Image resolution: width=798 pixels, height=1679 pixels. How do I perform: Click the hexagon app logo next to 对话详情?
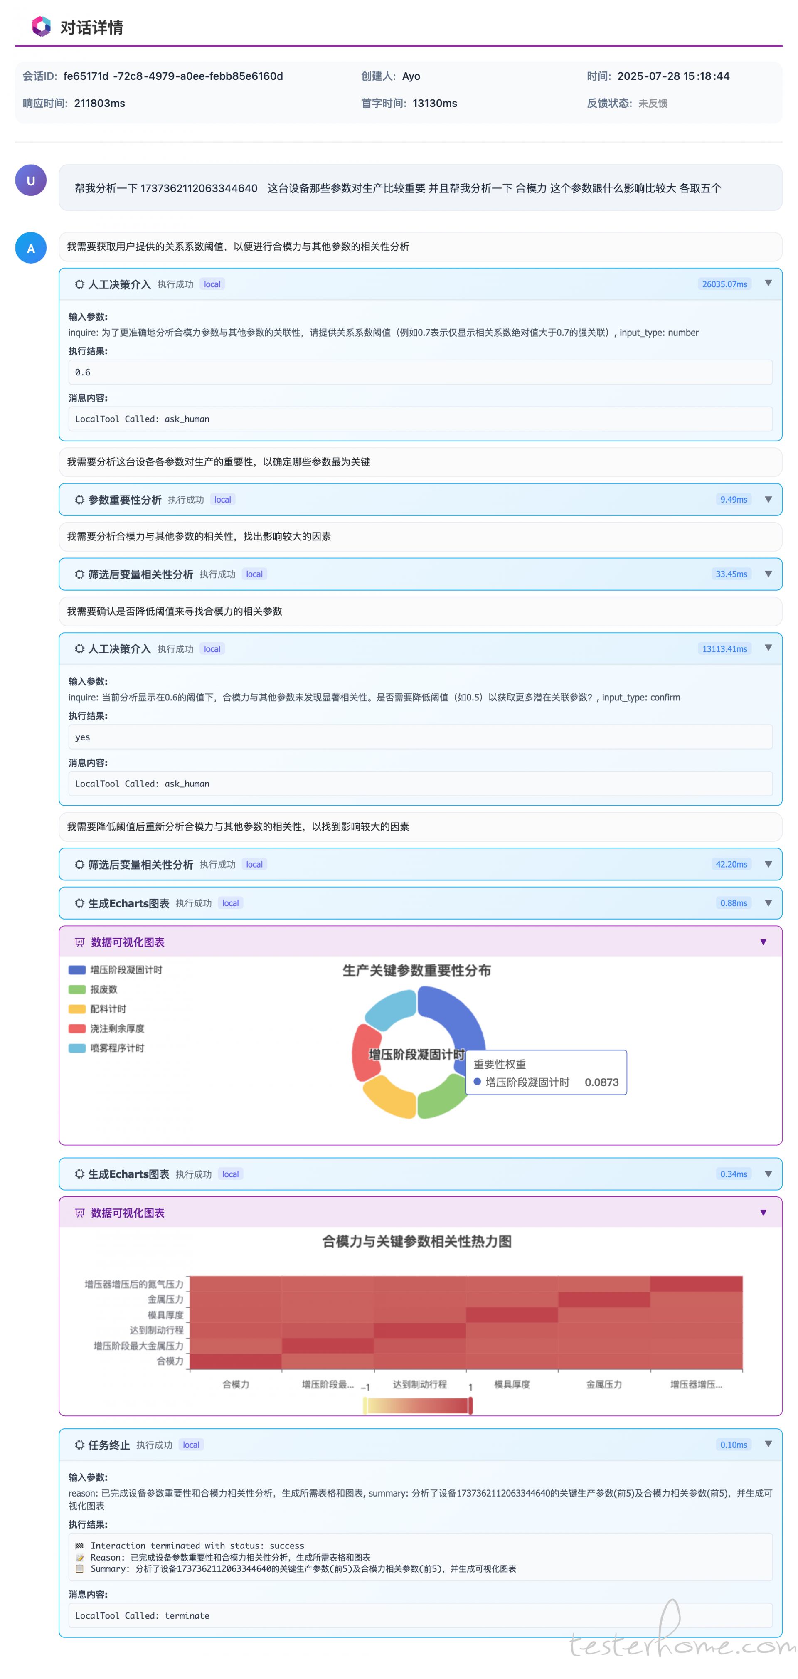tap(41, 27)
